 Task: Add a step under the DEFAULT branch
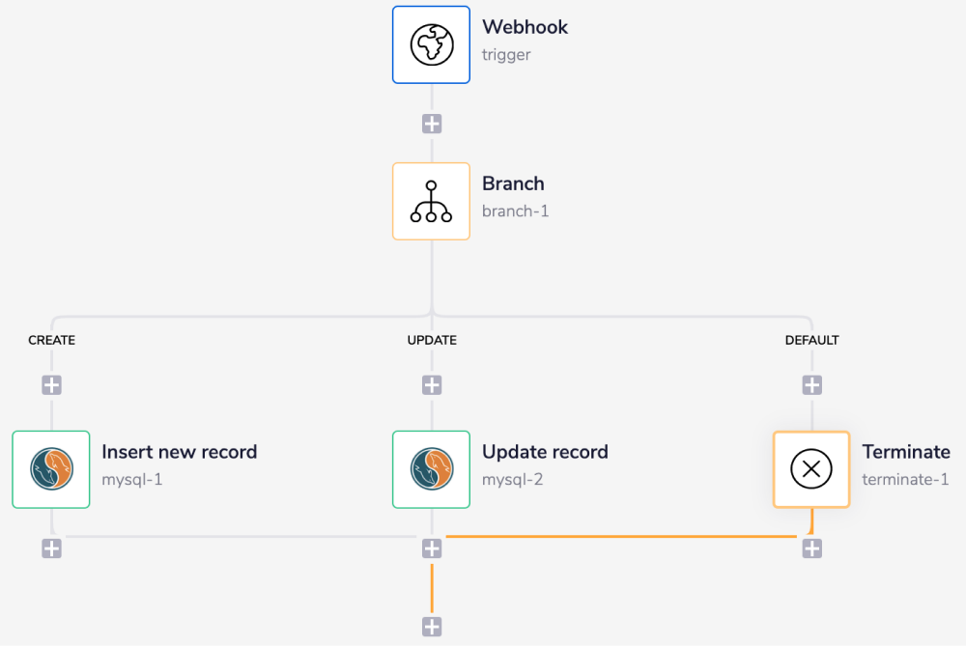[x=811, y=383]
